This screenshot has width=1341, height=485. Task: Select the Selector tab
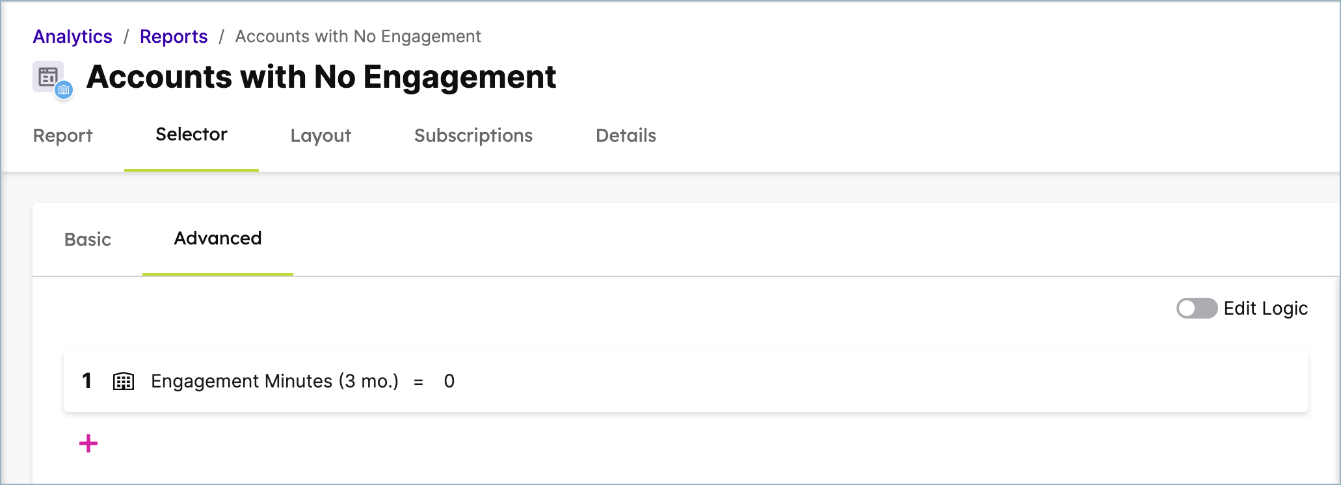[191, 135]
